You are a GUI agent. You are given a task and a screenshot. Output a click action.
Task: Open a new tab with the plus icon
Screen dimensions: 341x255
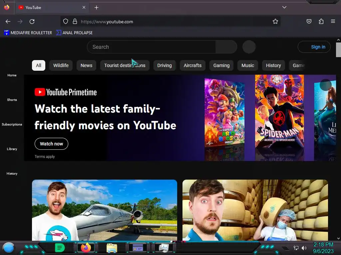pyautogui.click(x=96, y=8)
